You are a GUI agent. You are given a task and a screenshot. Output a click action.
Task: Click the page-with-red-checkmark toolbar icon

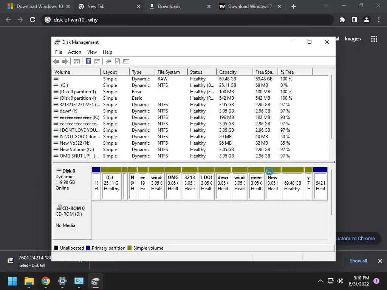(x=118, y=62)
